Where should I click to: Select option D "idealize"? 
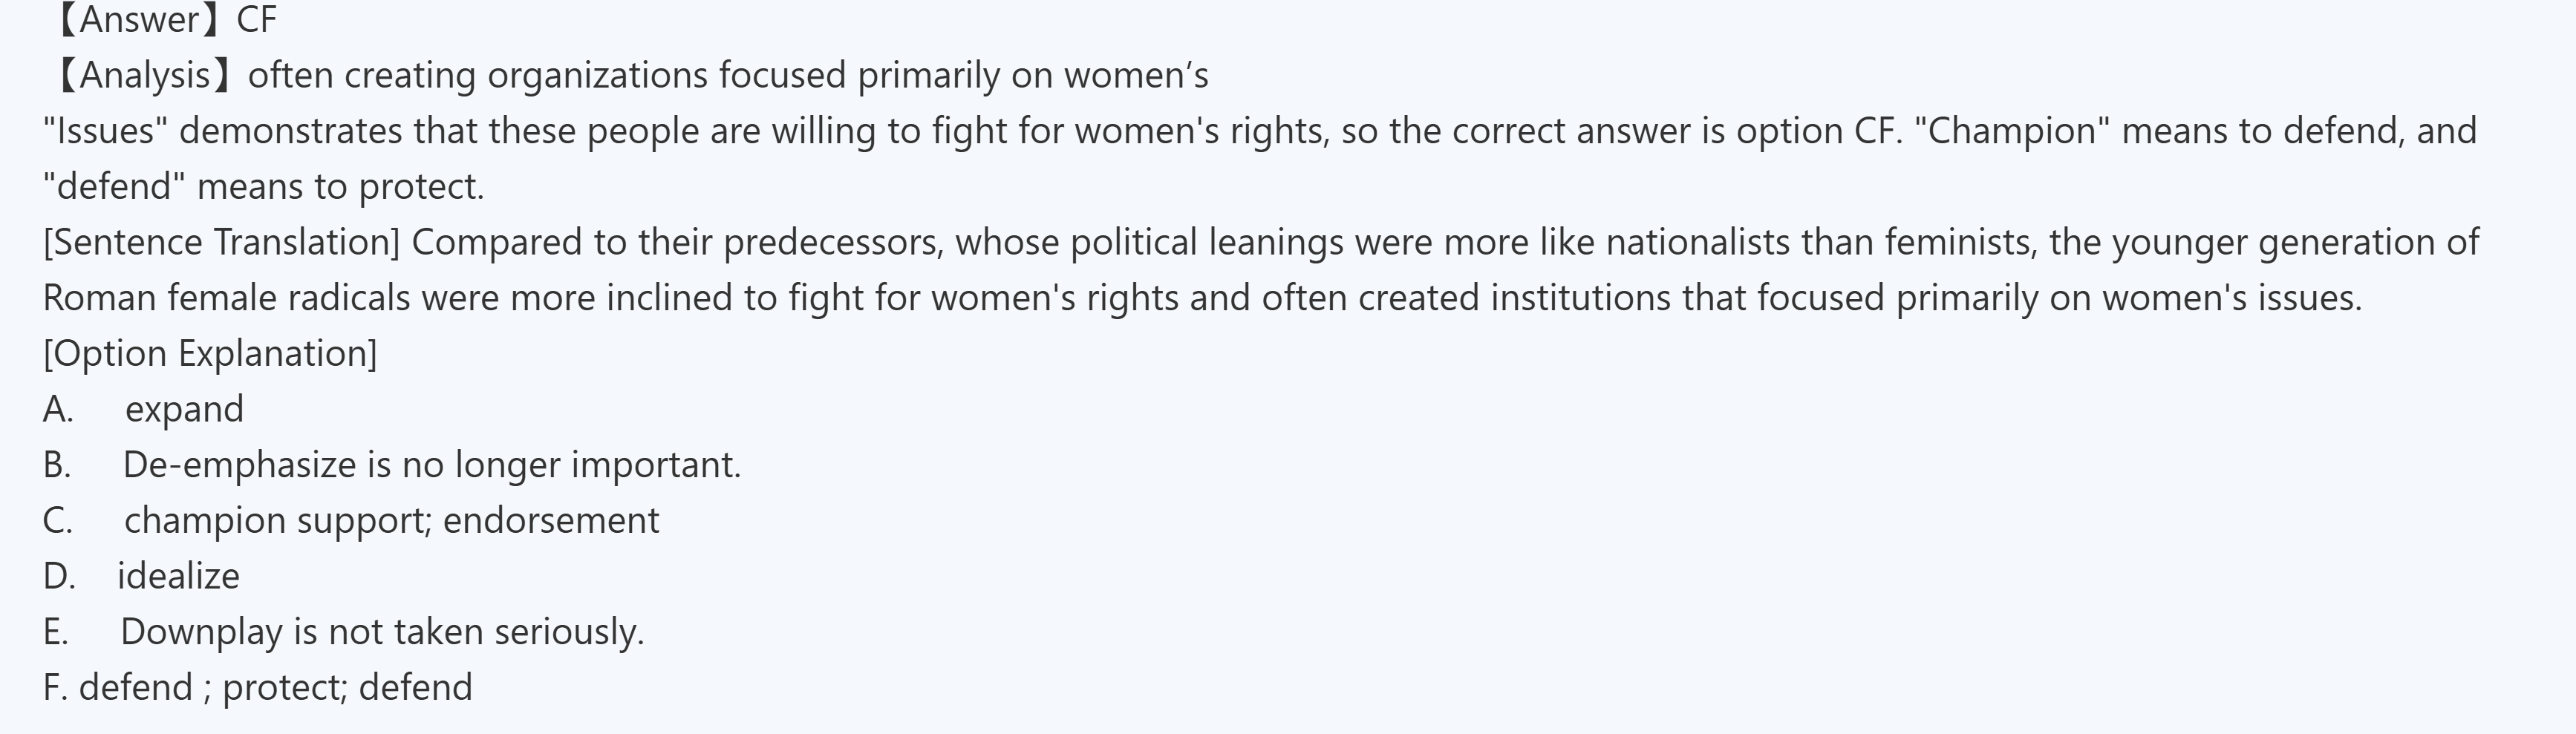(178, 577)
